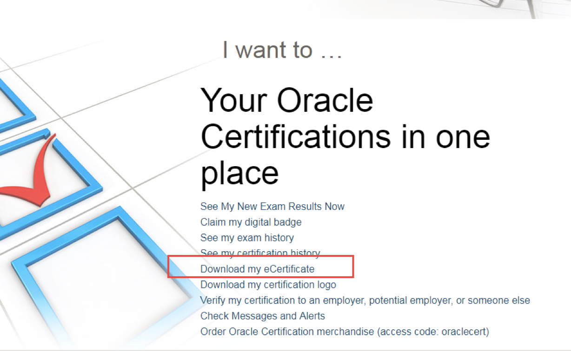Click the "Your Oracle Certifications in one place" headline
Image resolution: width=571 pixels, height=351 pixels.
[344, 136]
